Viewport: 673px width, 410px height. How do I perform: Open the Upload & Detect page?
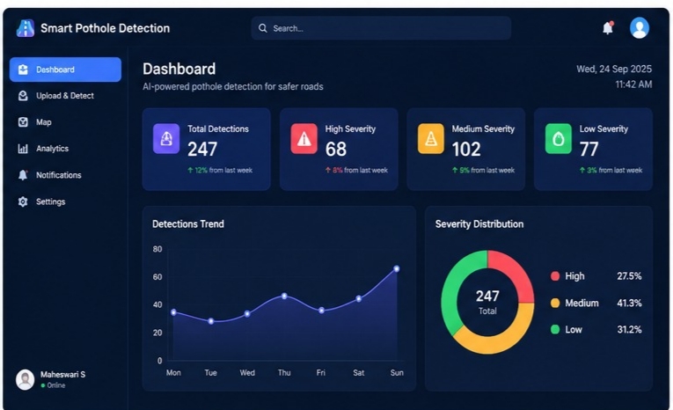pos(65,96)
